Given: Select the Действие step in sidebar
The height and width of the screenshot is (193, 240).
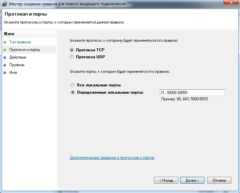Looking at the screenshot, I should (18, 57).
